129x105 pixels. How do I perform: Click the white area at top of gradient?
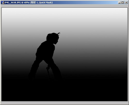click(x=64, y=11)
